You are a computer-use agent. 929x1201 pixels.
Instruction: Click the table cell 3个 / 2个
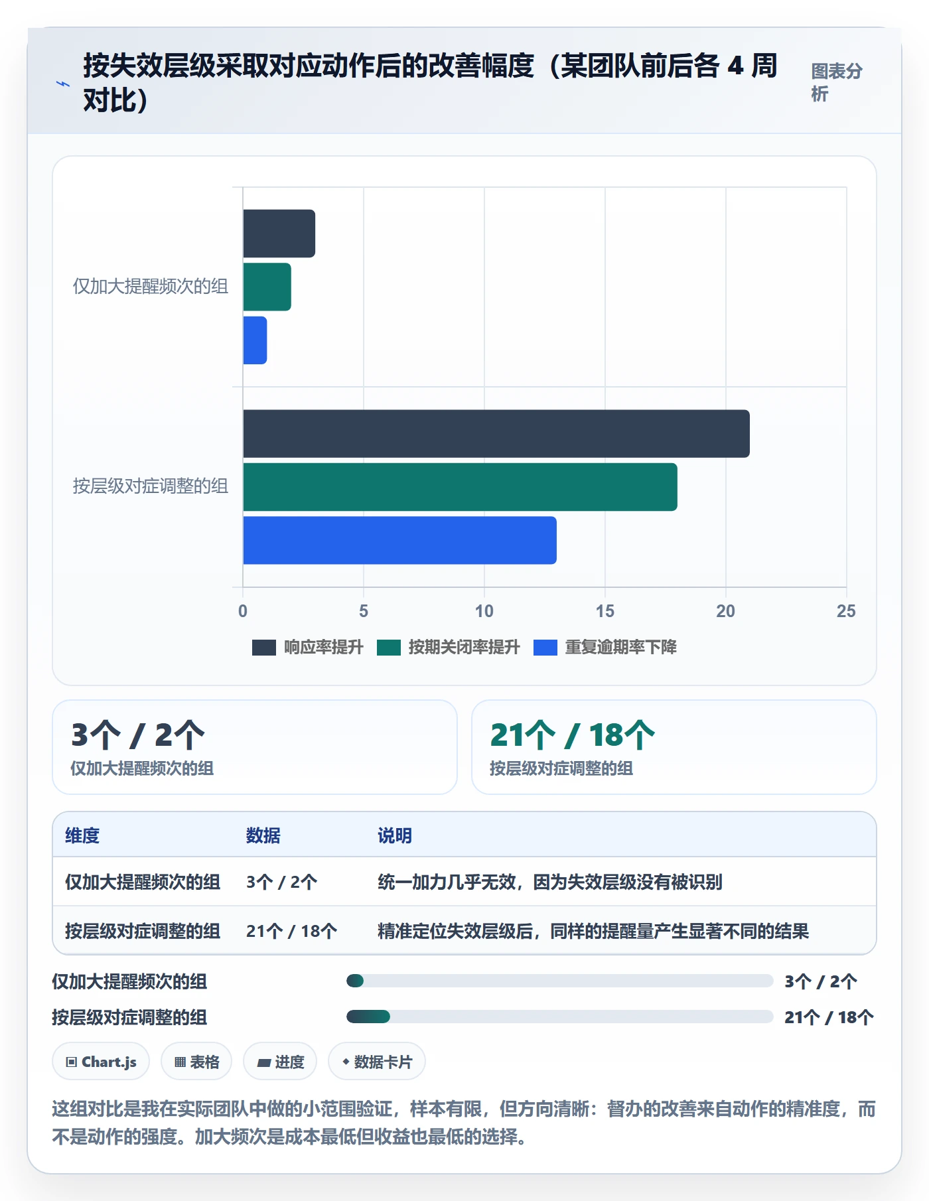click(x=282, y=882)
